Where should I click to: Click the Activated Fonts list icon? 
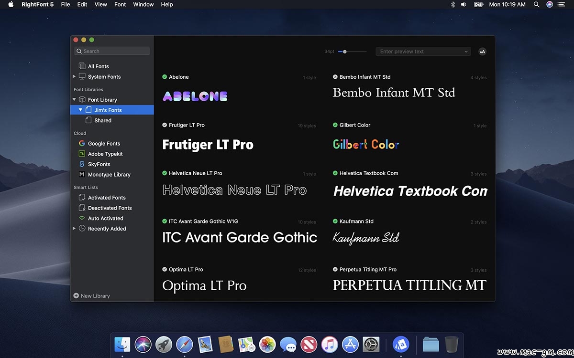(82, 198)
